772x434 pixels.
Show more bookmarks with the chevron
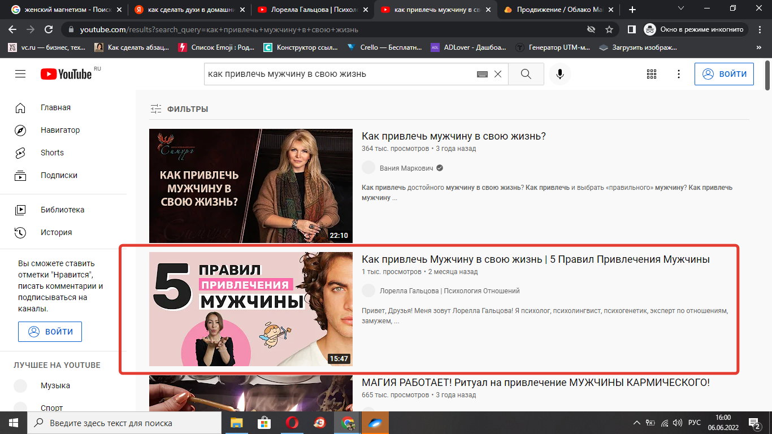coord(759,47)
